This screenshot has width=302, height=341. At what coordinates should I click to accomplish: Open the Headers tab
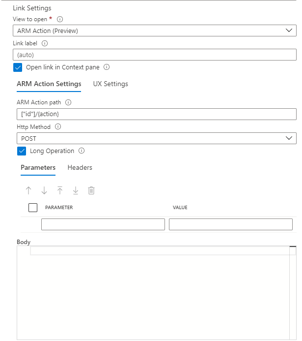80,168
